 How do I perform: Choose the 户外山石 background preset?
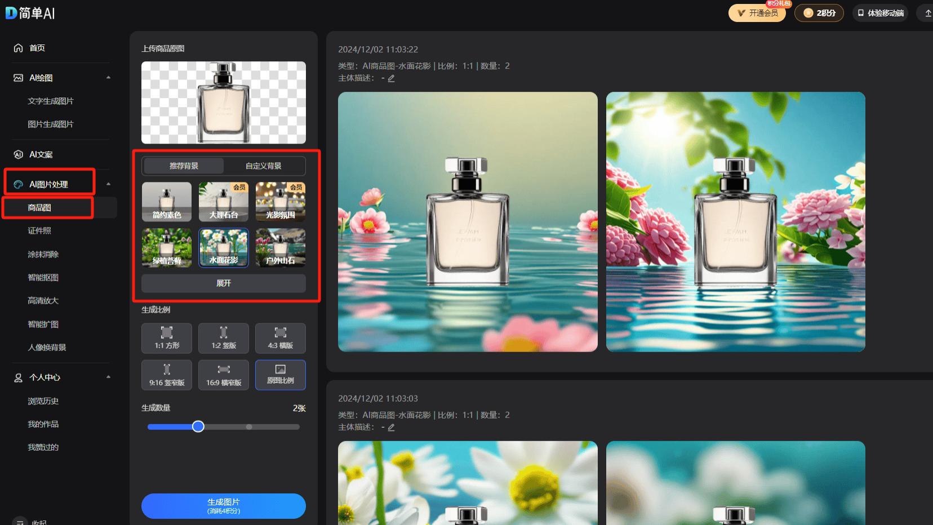(281, 247)
